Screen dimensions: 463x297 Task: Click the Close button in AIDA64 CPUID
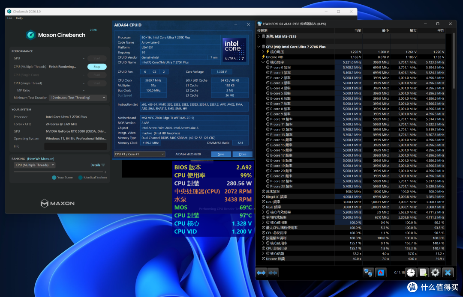click(242, 154)
